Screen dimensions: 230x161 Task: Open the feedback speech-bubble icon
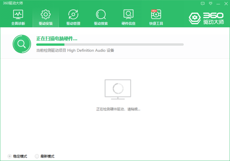pyautogui.click(x=203, y=3)
